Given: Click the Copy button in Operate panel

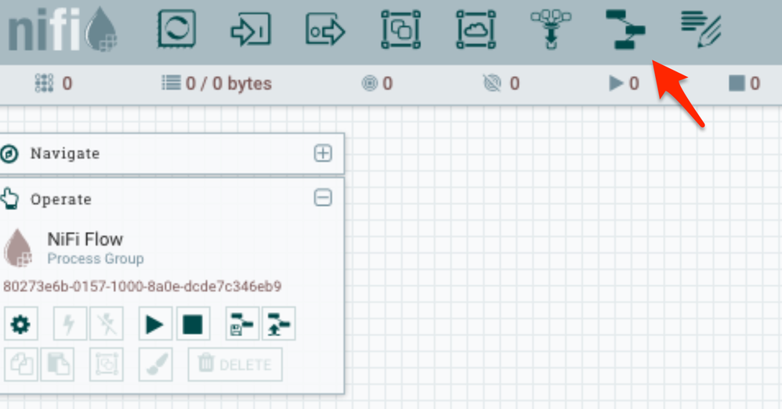Looking at the screenshot, I should pos(20,364).
